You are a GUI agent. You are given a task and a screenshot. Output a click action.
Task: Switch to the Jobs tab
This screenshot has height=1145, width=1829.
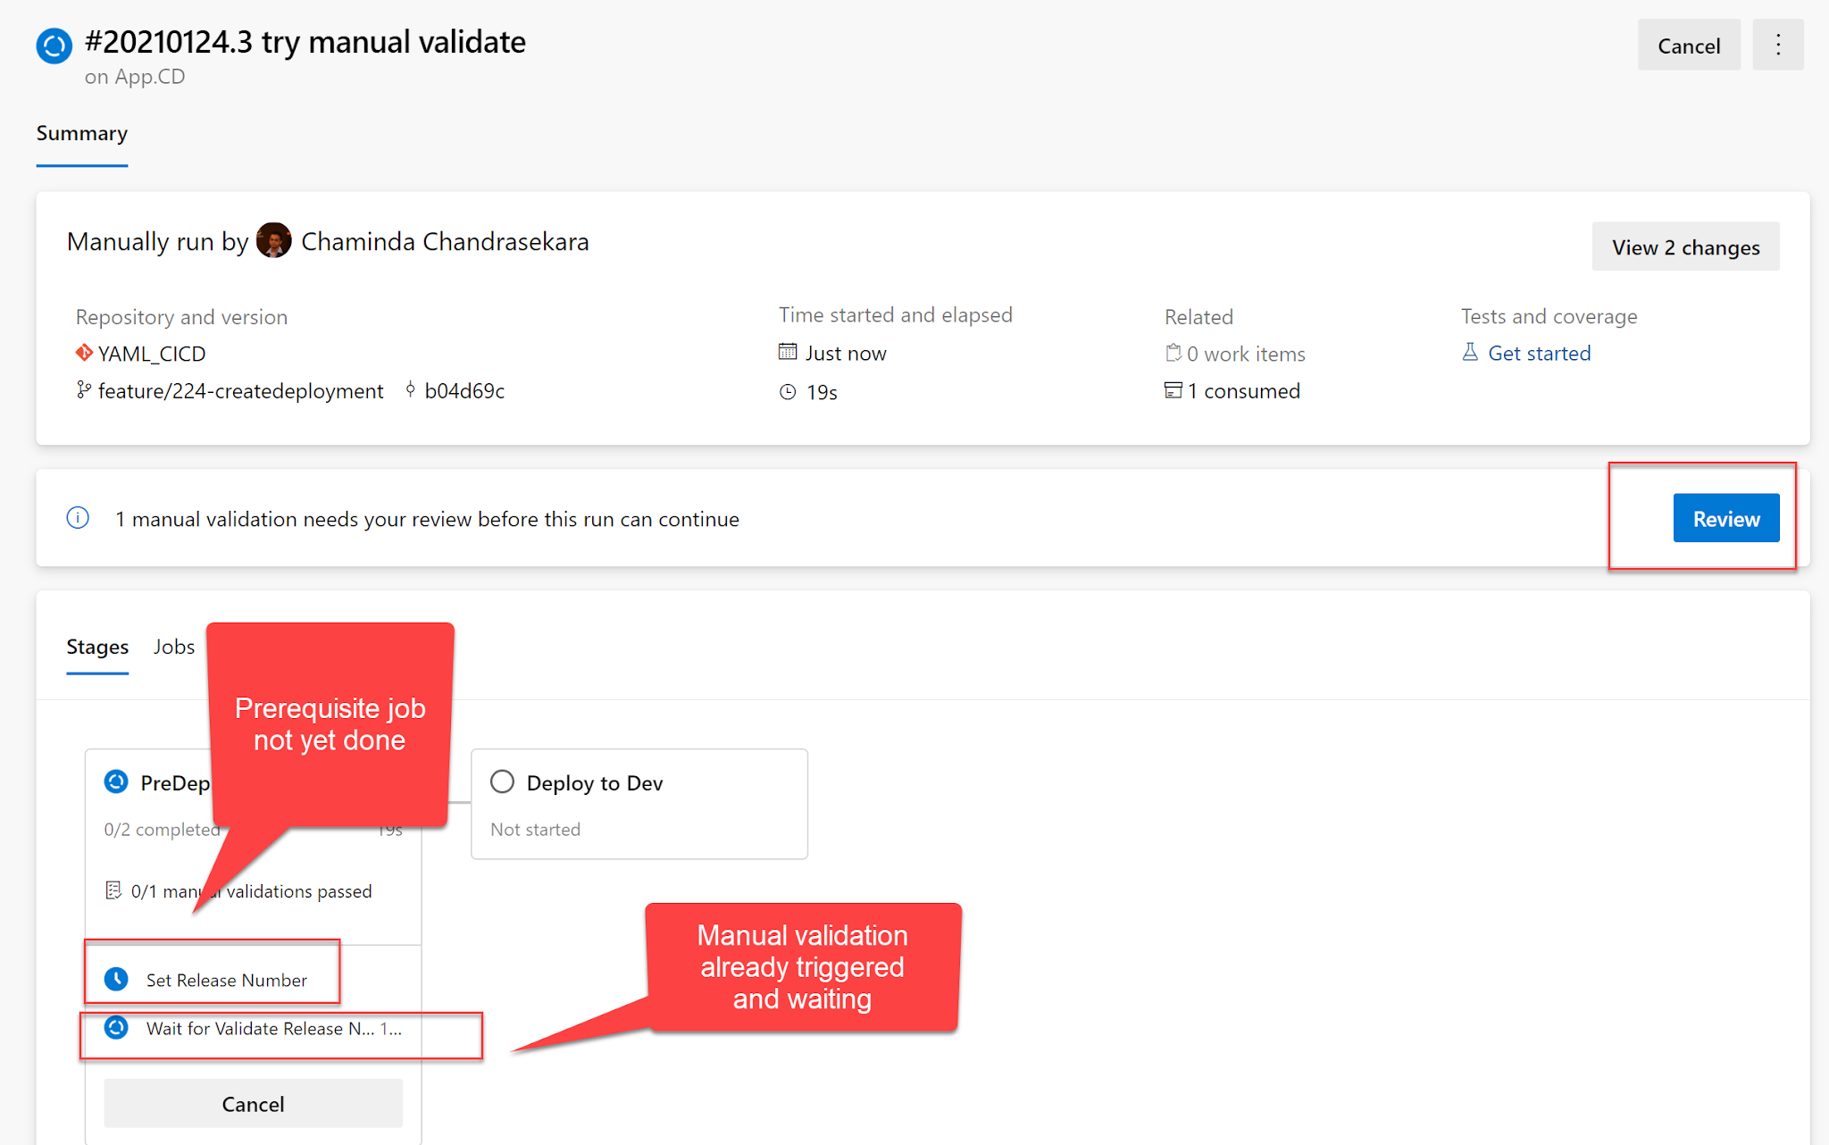pos(173,647)
